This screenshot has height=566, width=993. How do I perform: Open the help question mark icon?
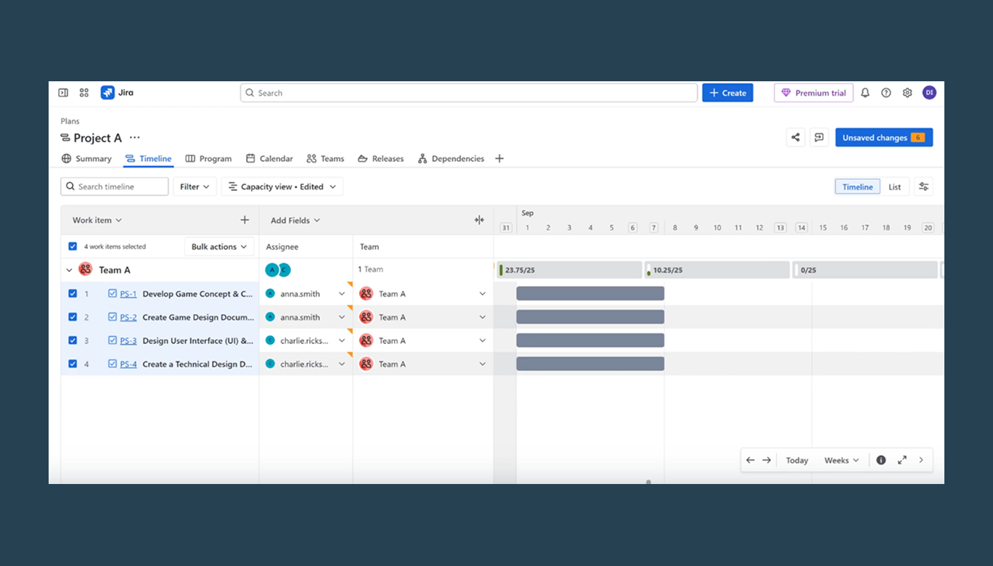point(886,93)
